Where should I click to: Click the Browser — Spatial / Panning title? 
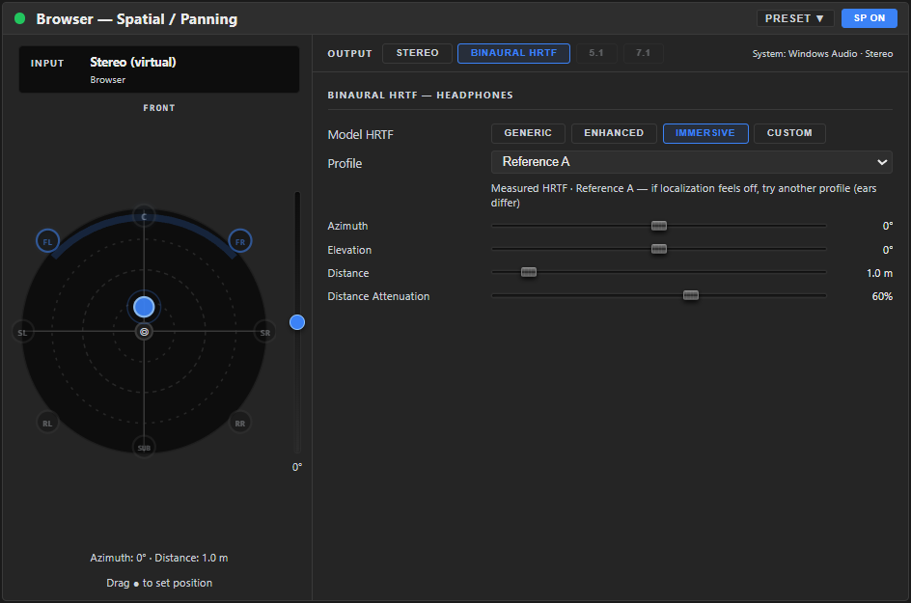(x=136, y=19)
